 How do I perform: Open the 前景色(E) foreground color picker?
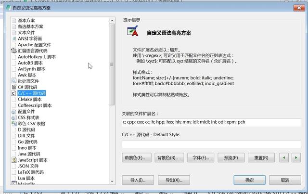[x=137, y=157]
